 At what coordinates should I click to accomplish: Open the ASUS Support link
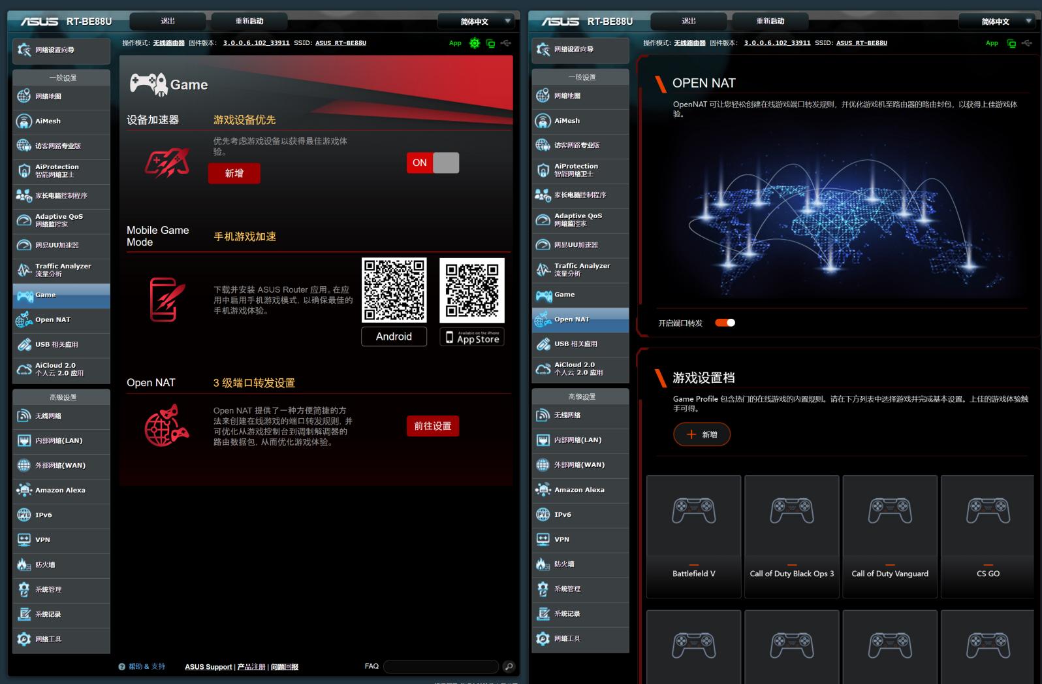pos(208,667)
